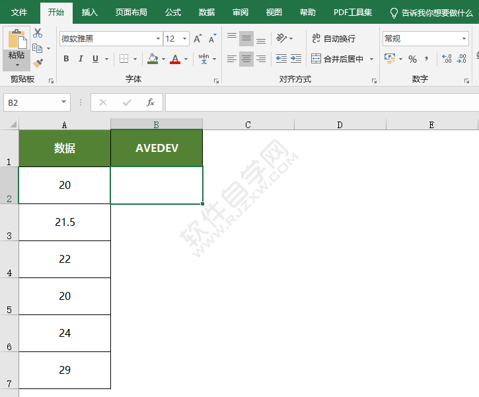Image resolution: width=479 pixels, height=397 pixels.
Task: Increase indent
Action: [x=296, y=59]
